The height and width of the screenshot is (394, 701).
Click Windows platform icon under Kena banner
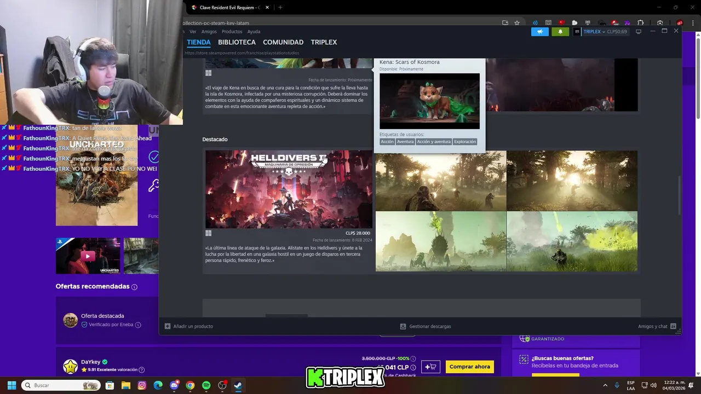click(208, 73)
